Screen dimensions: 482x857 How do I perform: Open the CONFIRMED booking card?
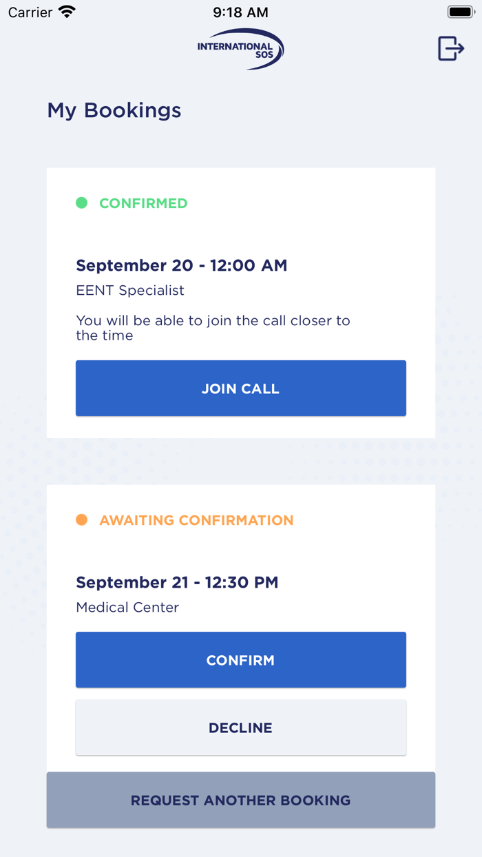pyautogui.click(x=240, y=302)
